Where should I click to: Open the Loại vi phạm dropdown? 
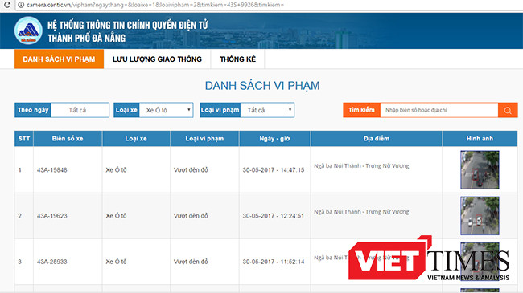click(x=267, y=110)
